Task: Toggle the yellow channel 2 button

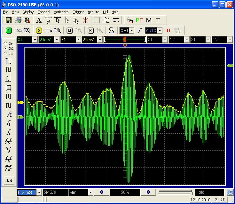Action: click(x=39, y=30)
